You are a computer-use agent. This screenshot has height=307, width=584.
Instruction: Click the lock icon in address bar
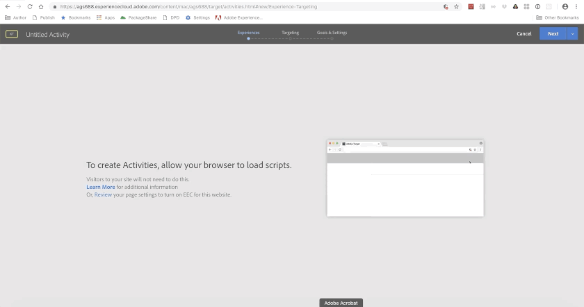coord(55,7)
